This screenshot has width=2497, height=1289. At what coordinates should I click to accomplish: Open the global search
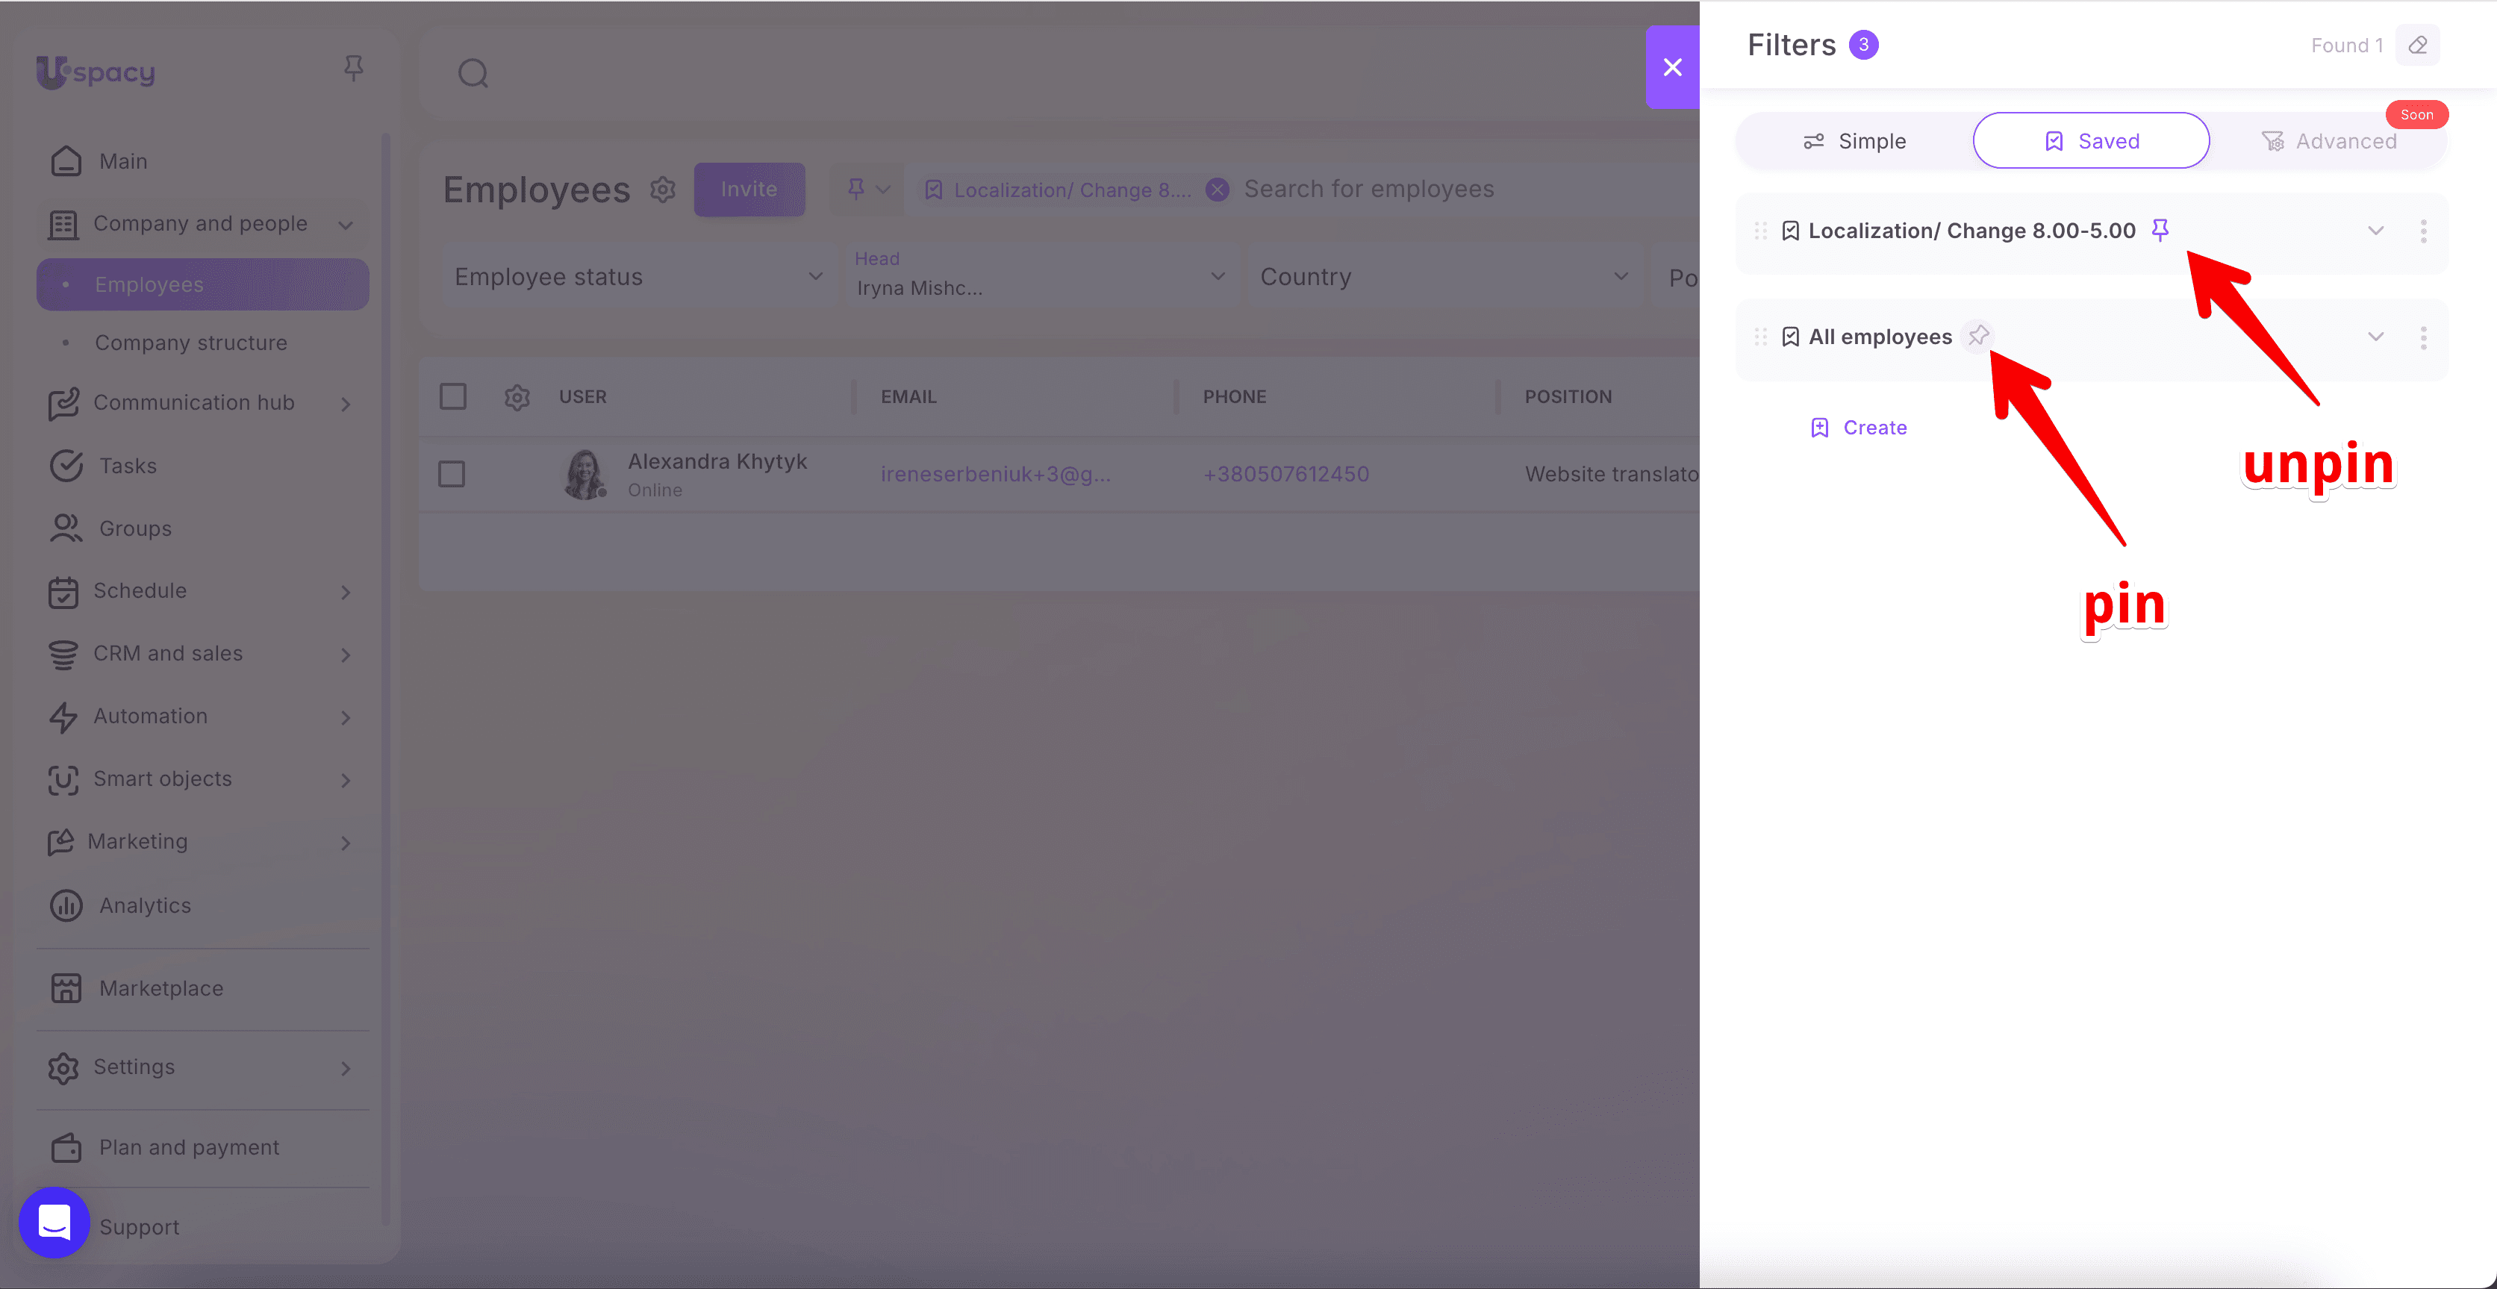pyautogui.click(x=473, y=72)
